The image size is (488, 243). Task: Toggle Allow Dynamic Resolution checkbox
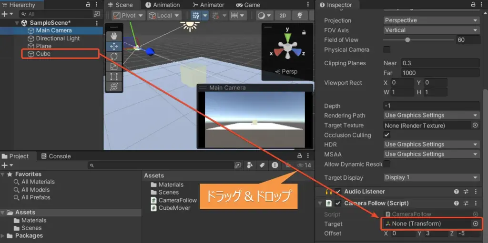pyautogui.click(x=387, y=164)
